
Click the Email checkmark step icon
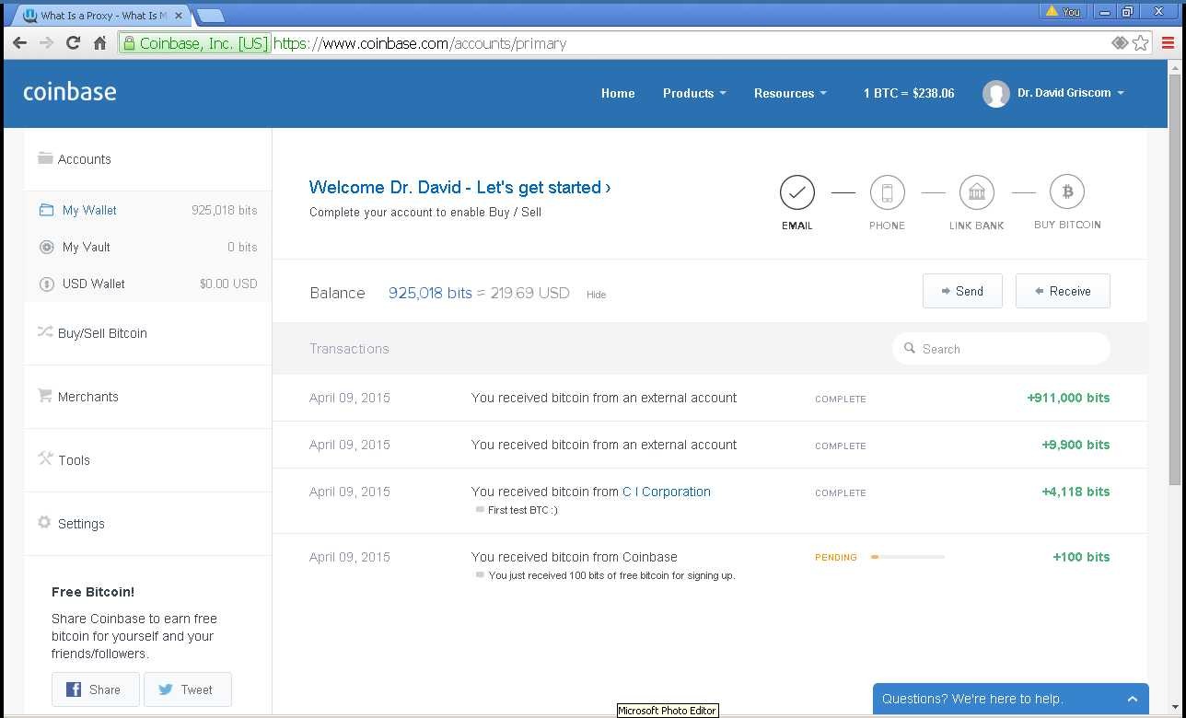(797, 192)
